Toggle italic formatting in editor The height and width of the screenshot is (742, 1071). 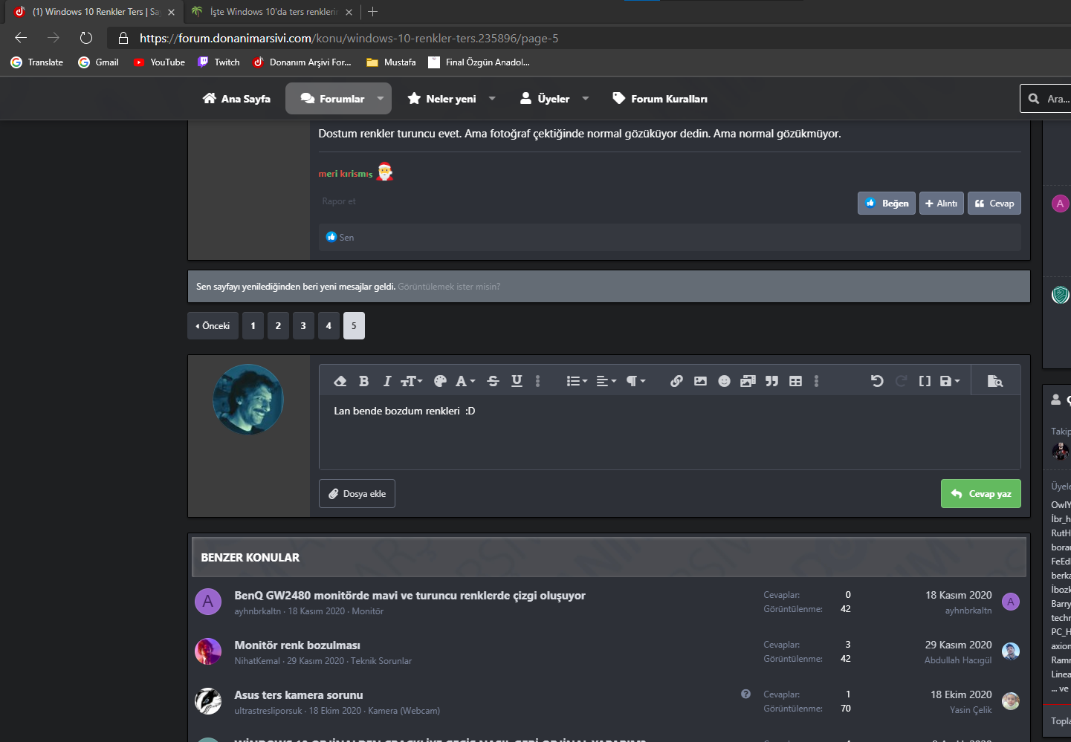point(387,381)
